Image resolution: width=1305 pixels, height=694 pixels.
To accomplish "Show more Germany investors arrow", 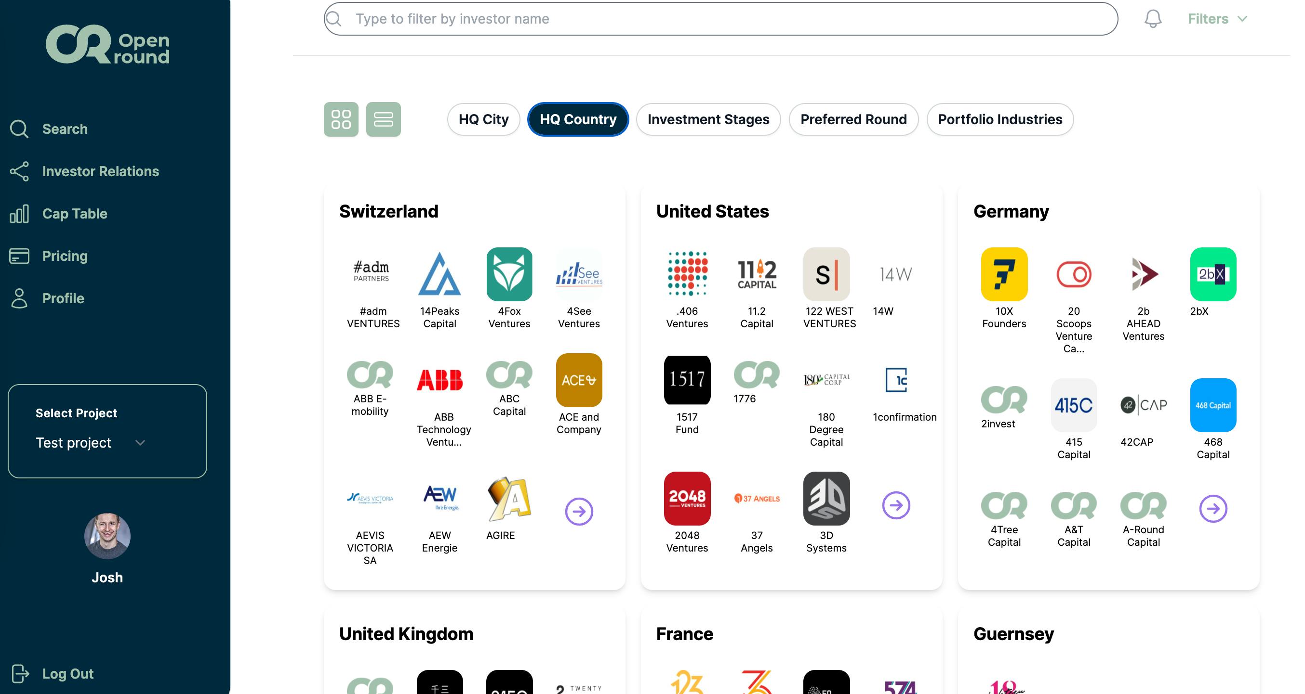I will point(1213,508).
